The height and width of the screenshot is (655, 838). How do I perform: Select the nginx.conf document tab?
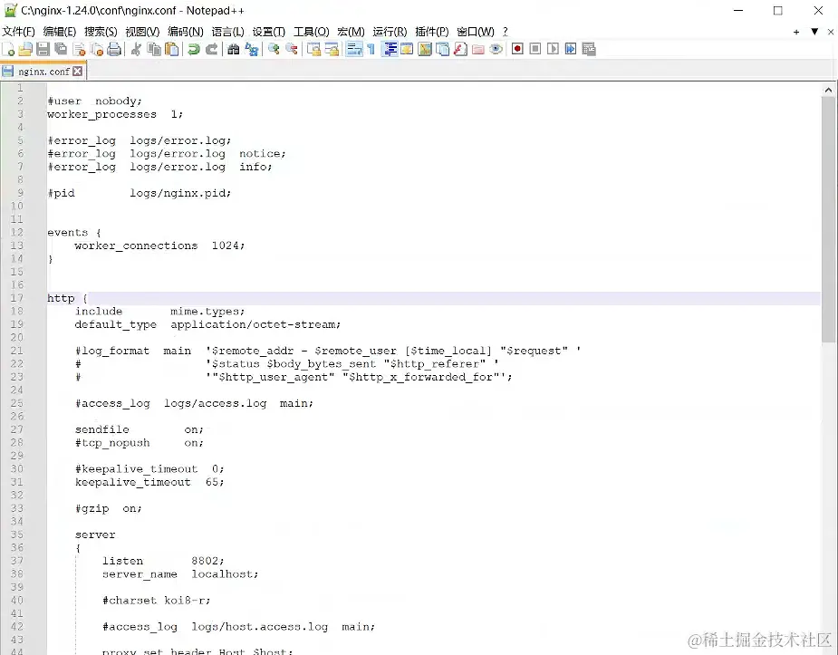tap(43, 71)
